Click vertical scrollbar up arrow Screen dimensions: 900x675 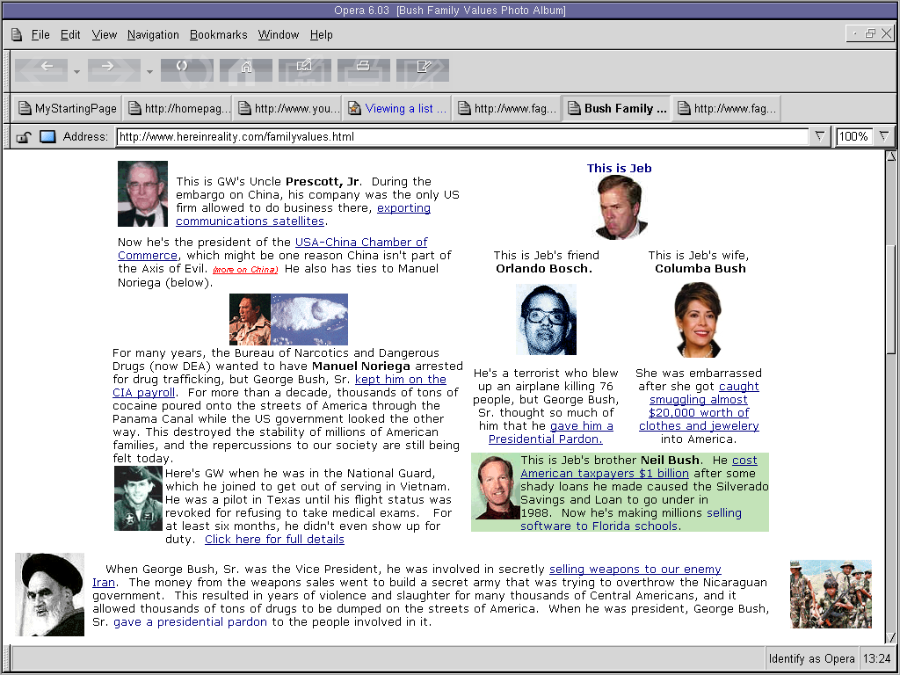tap(891, 156)
